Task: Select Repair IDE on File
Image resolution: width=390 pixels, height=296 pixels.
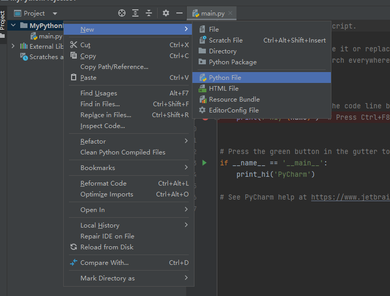Action: click(129, 236)
